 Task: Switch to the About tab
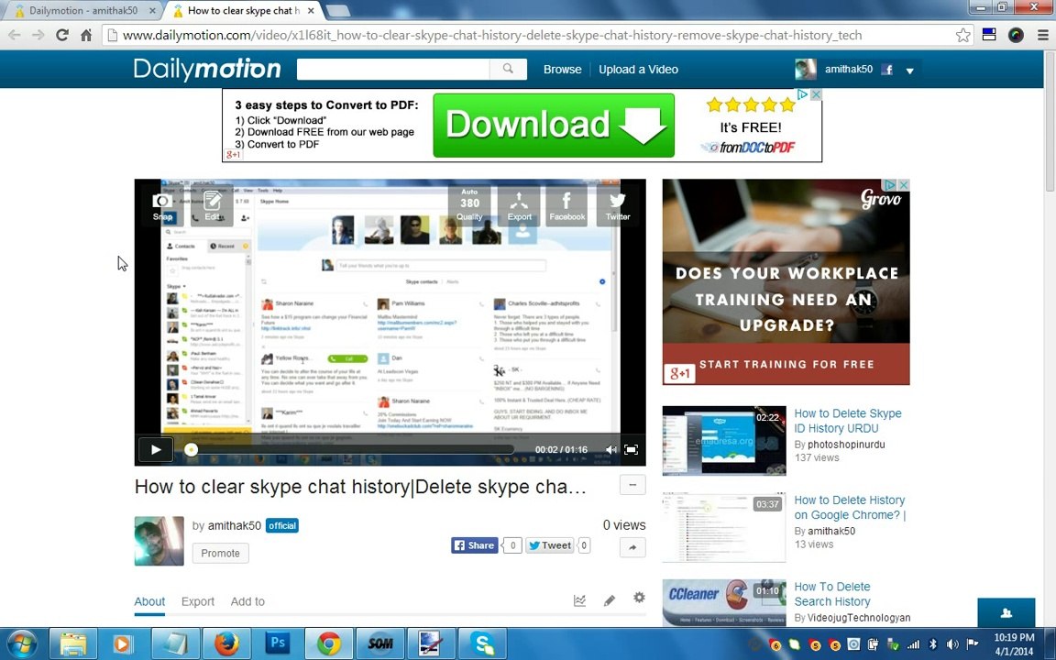tap(149, 601)
